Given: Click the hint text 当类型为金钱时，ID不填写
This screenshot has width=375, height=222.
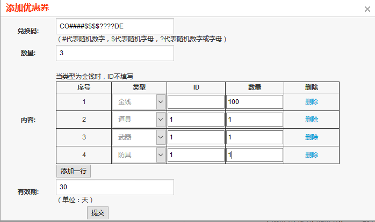Looking at the screenshot, I should point(95,77).
